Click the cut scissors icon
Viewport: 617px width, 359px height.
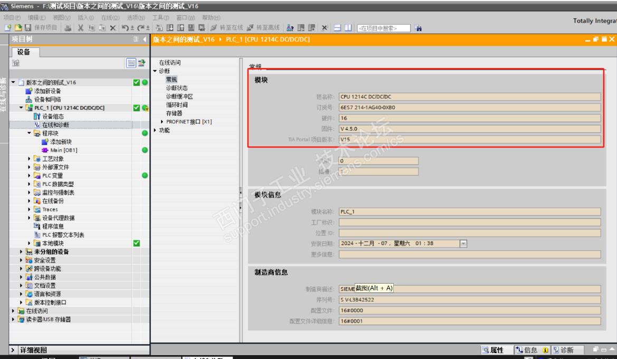tap(80, 27)
